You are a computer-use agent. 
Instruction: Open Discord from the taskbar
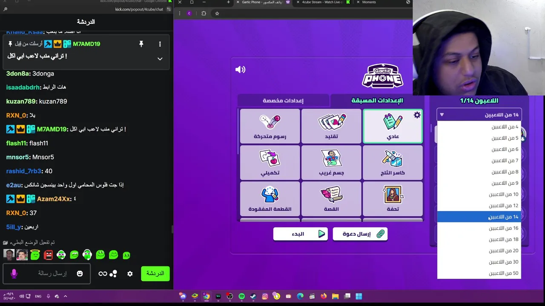pyautogui.click(x=183, y=296)
